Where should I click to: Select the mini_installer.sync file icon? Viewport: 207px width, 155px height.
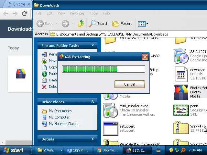pyautogui.click(x=111, y=110)
